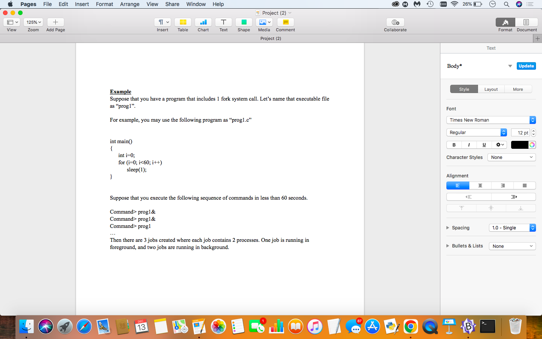542x339 pixels.
Task: Open the Insert paragraph icon menu
Action: (x=163, y=22)
